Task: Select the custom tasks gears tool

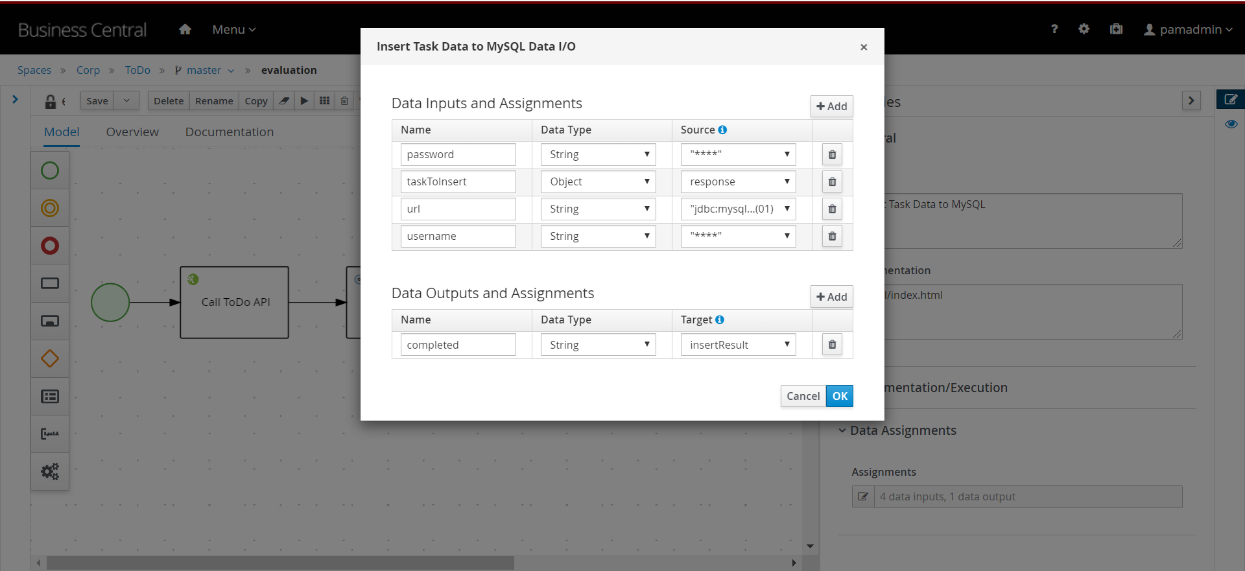Action: [50, 471]
